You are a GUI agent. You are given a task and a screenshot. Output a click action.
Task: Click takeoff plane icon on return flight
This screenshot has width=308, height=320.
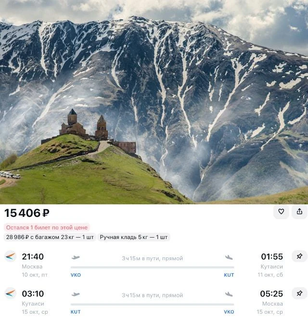[76, 294]
